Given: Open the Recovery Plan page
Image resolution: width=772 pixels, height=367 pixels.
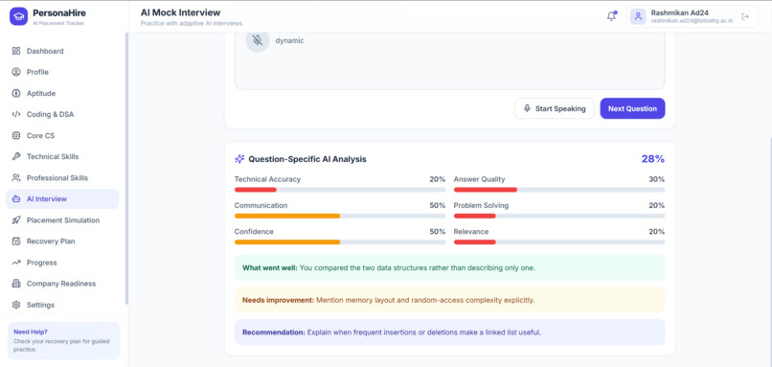Looking at the screenshot, I should pos(62,241).
